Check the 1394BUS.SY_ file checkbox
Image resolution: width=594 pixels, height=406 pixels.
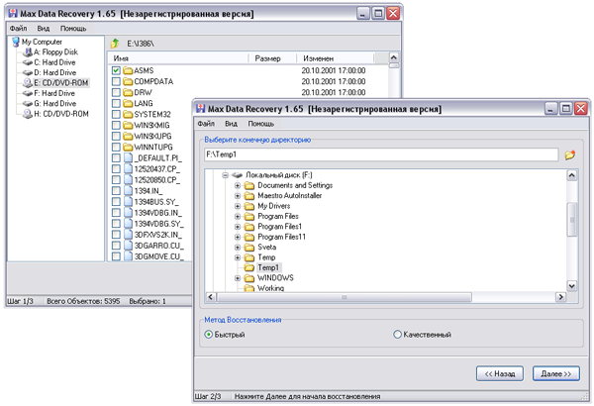(x=116, y=202)
